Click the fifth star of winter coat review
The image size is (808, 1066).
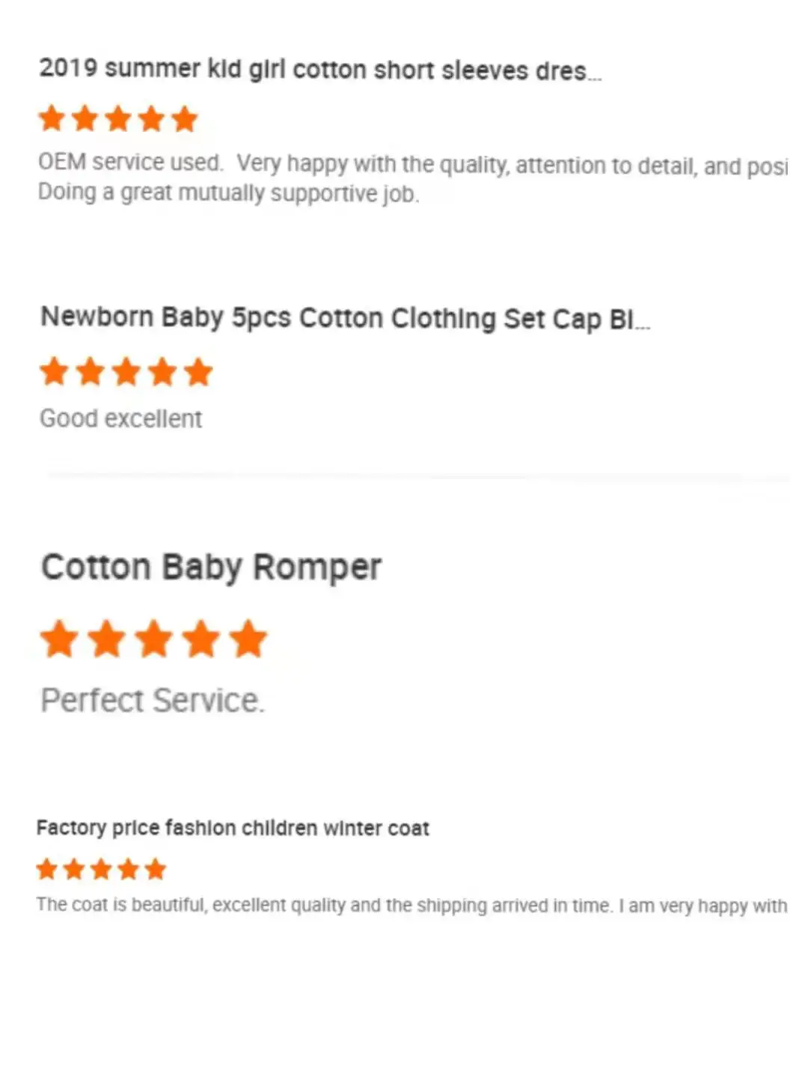pos(156,869)
